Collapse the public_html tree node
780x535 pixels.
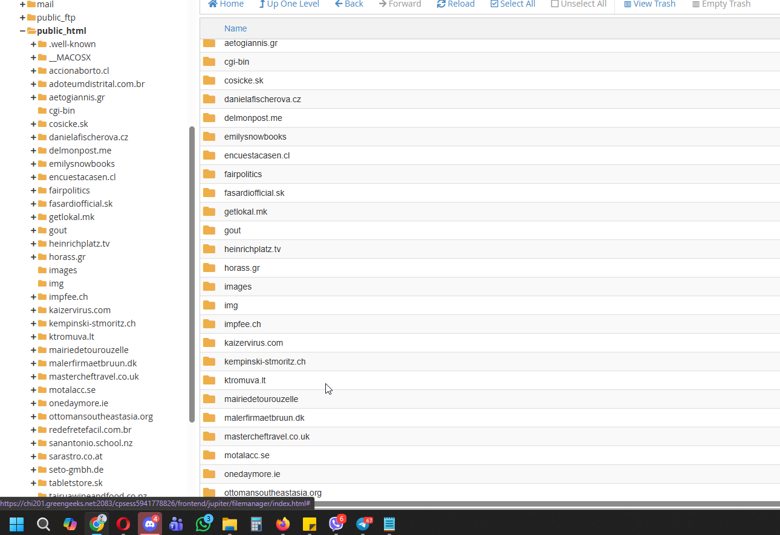(22, 31)
